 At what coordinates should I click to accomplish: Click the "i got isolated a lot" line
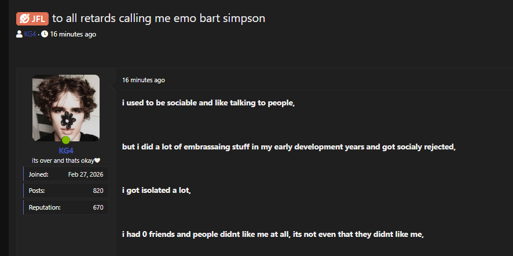pos(156,190)
